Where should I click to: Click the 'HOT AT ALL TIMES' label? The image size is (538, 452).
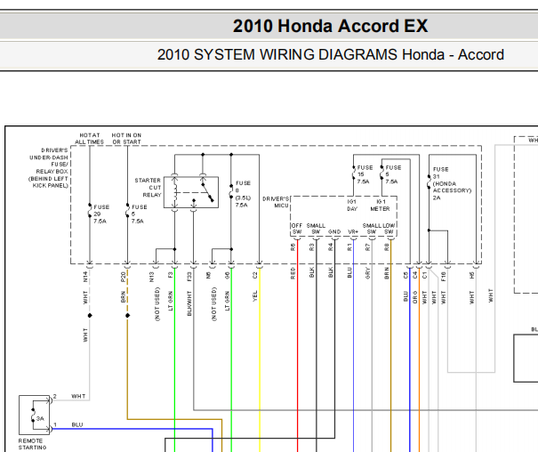[x=90, y=139]
